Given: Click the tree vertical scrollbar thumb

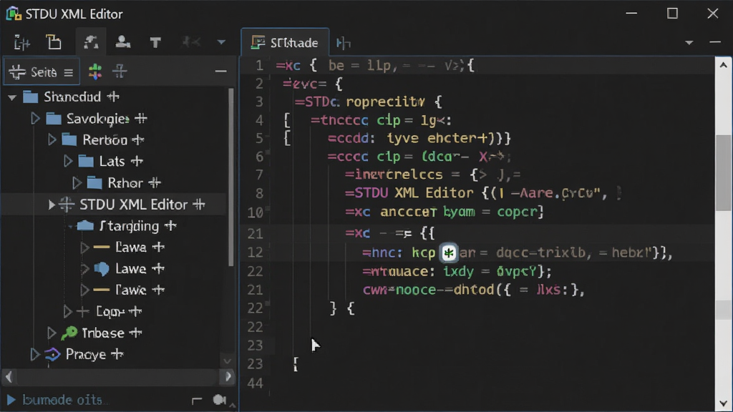Looking at the screenshot, I should (231, 177).
